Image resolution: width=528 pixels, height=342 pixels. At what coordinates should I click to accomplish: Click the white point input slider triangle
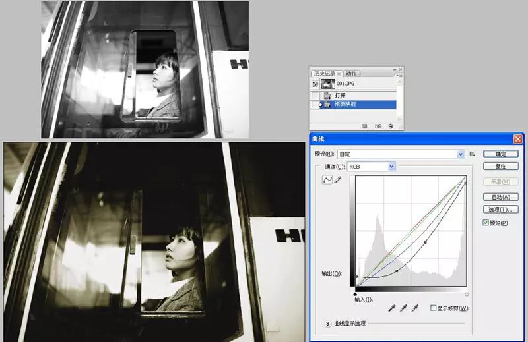click(x=467, y=294)
